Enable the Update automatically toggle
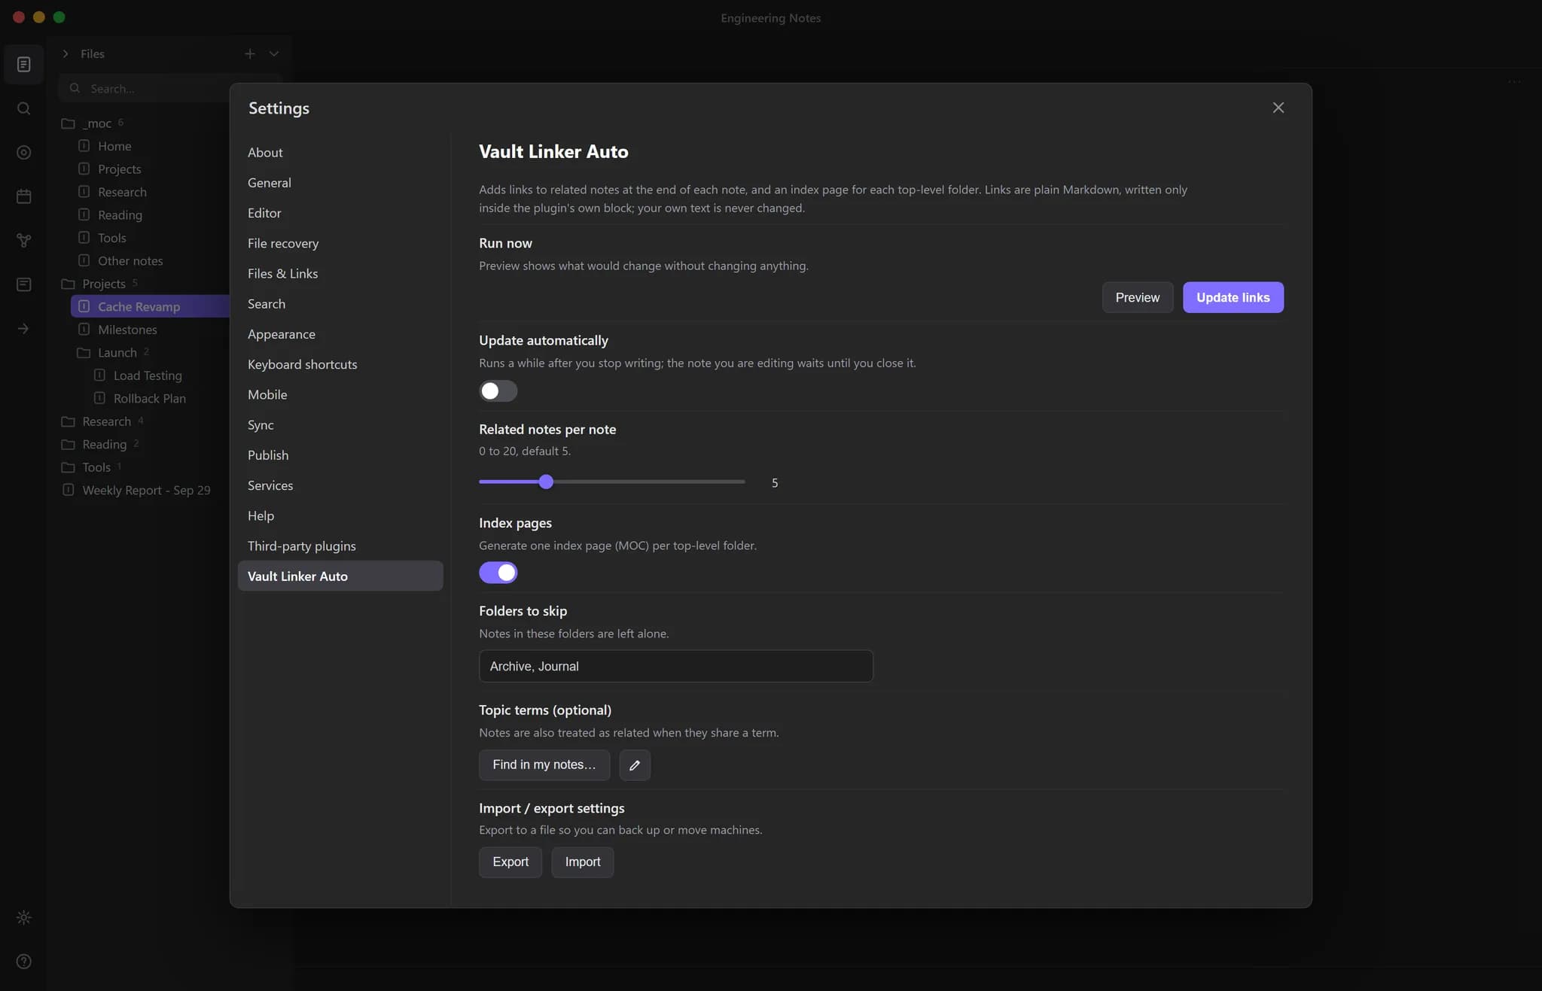Viewport: 1542px width, 991px height. [x=498, y=391]
